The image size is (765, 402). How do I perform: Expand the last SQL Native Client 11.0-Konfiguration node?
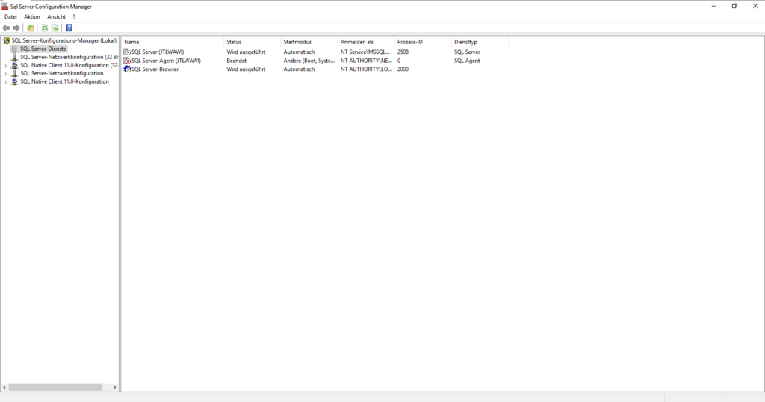click(5, 82)
